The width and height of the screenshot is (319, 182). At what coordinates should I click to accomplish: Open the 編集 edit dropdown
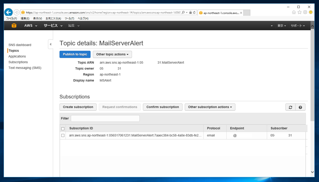tap(74, 26)
